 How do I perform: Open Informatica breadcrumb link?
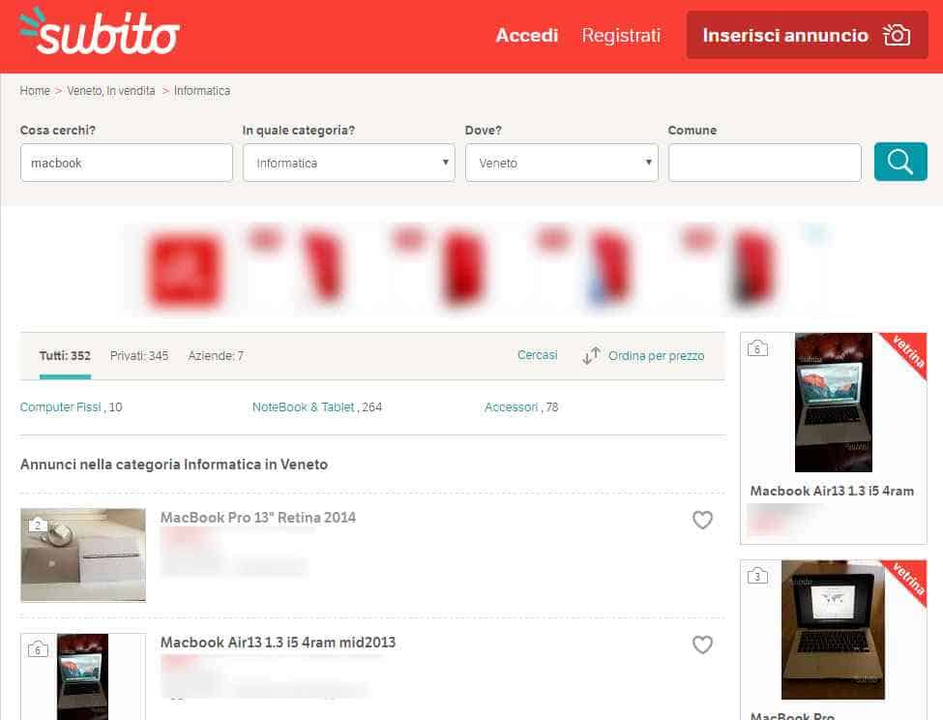[202, 91]
